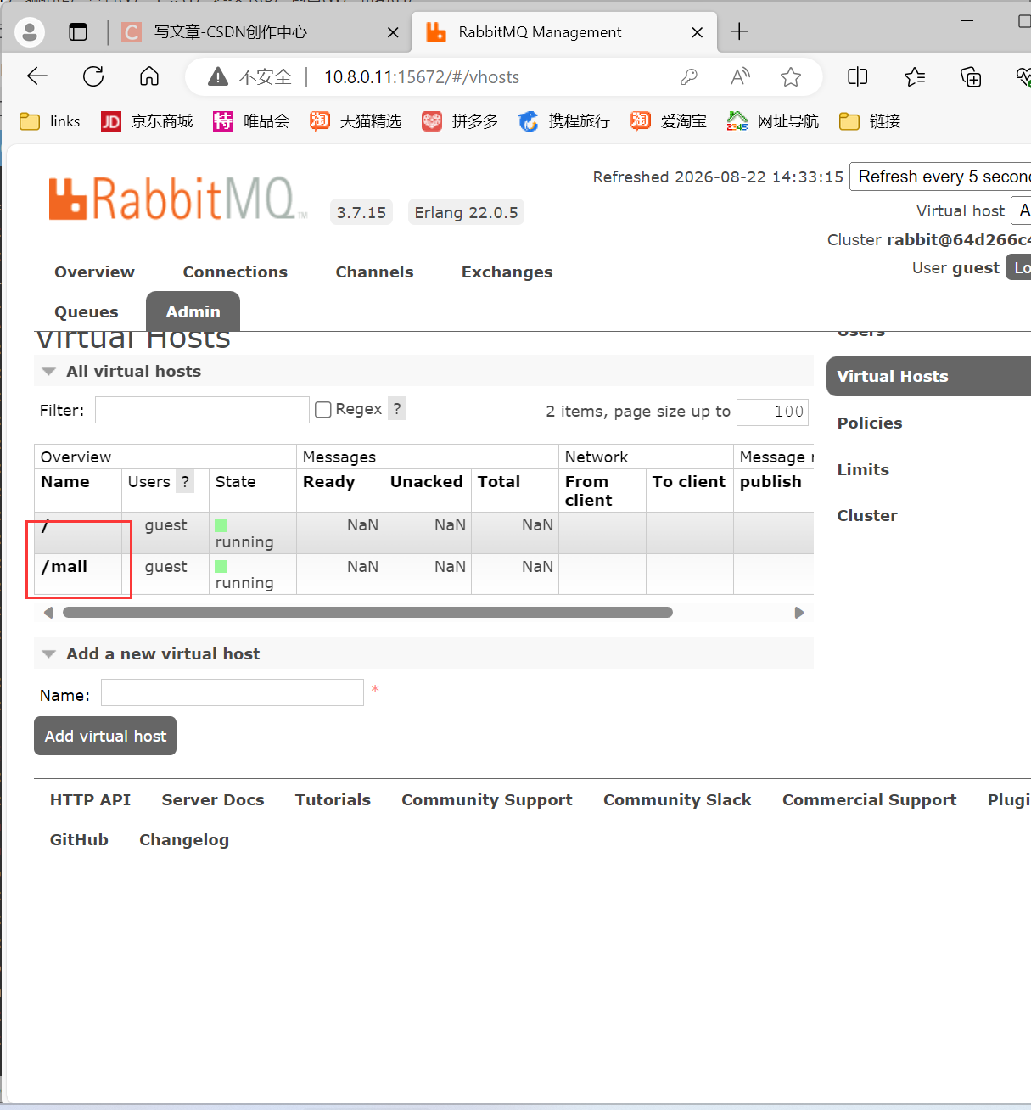Click the Add virtual host button
This screenshot has height=1110, width=1031.
click(x=105, y=736)
